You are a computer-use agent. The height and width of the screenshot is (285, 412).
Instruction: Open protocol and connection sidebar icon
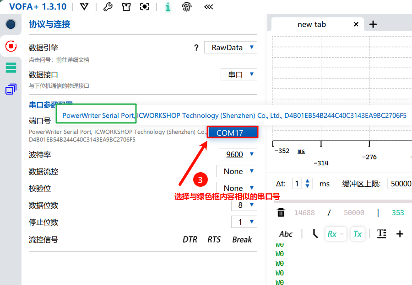pyautogui.click(x=11, y=47)
